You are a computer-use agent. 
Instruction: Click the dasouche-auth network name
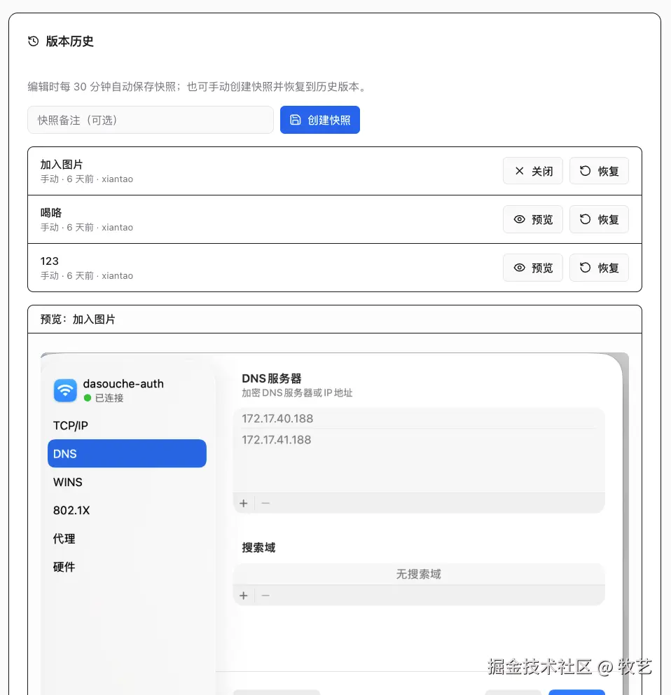(x=123, y=383)
